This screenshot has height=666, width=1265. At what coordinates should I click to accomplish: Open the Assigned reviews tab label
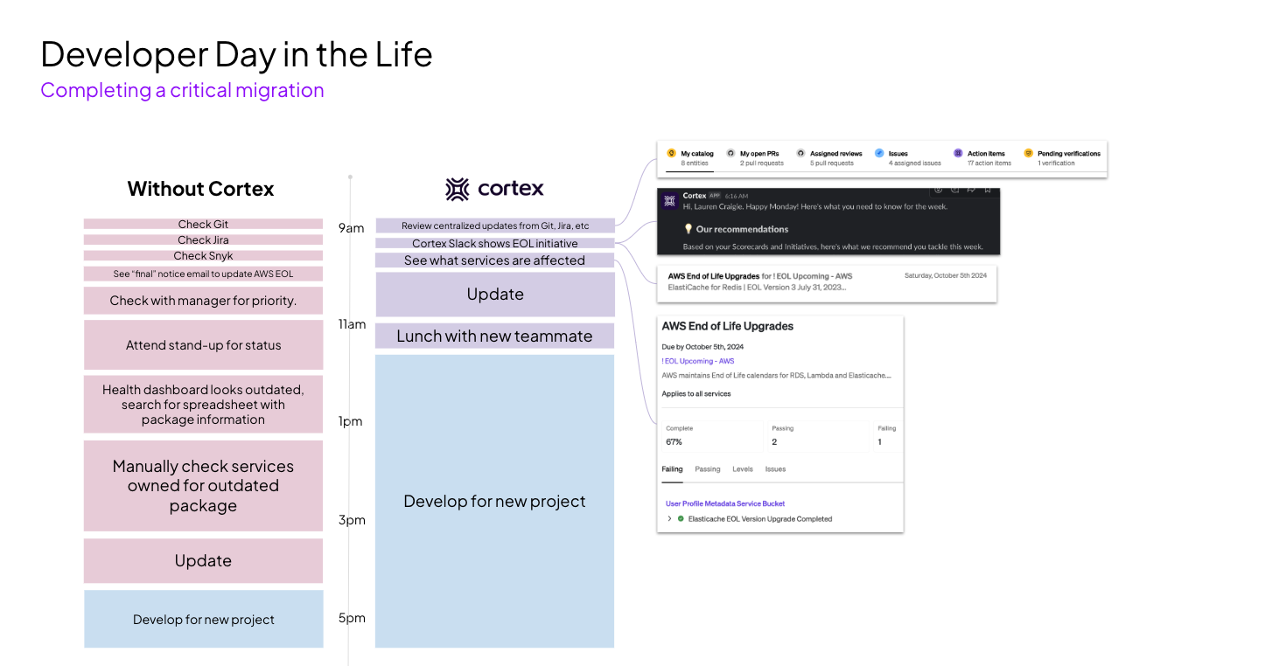(835, 154)
